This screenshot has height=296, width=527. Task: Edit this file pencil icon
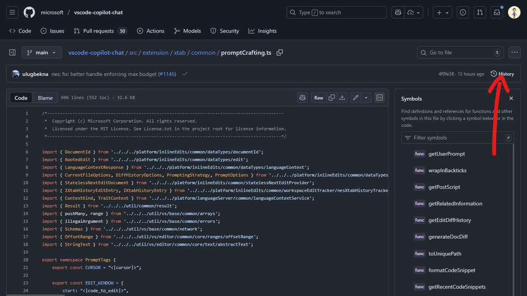pos(356,97)
